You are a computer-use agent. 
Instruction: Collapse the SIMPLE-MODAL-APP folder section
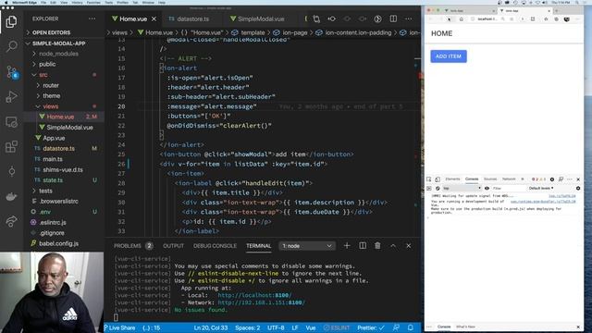pyautogui.click(x=59, y=43)
